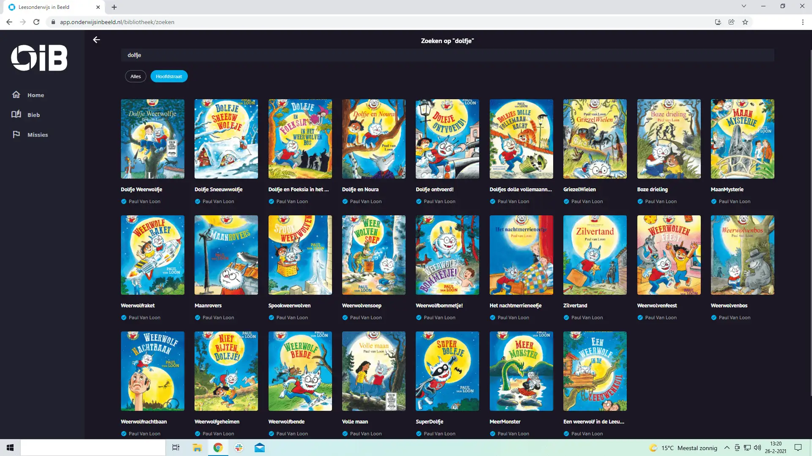Click the Het nachtmerrieneefje title
This screenshot has width=812, height=456.
click(x=516, y=305)
